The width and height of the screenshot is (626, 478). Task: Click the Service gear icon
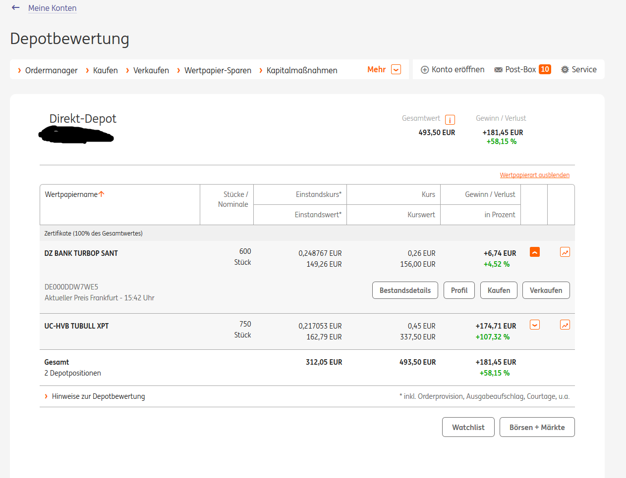click(x=565, y=70)
